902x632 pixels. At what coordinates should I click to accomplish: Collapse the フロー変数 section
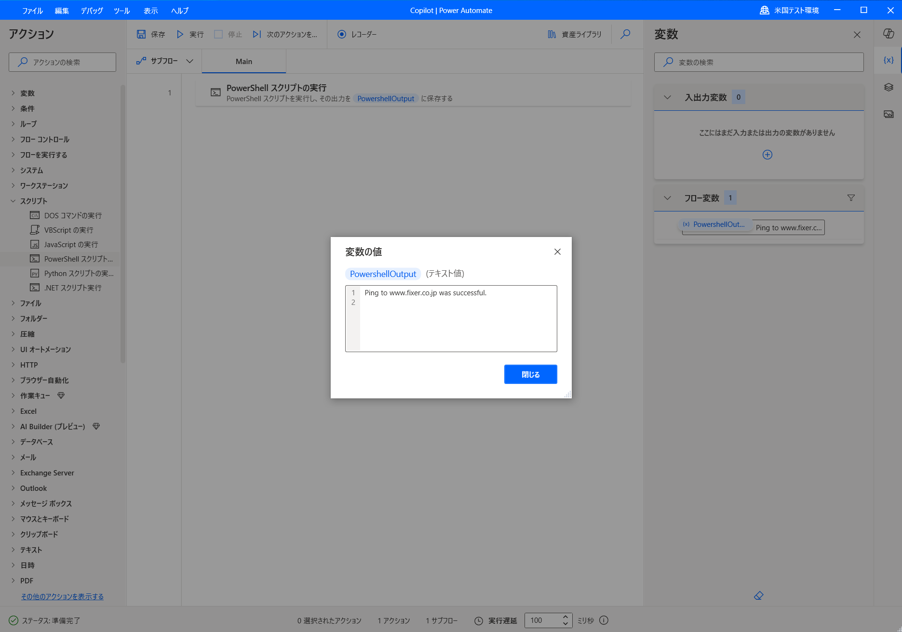[667, 197]
